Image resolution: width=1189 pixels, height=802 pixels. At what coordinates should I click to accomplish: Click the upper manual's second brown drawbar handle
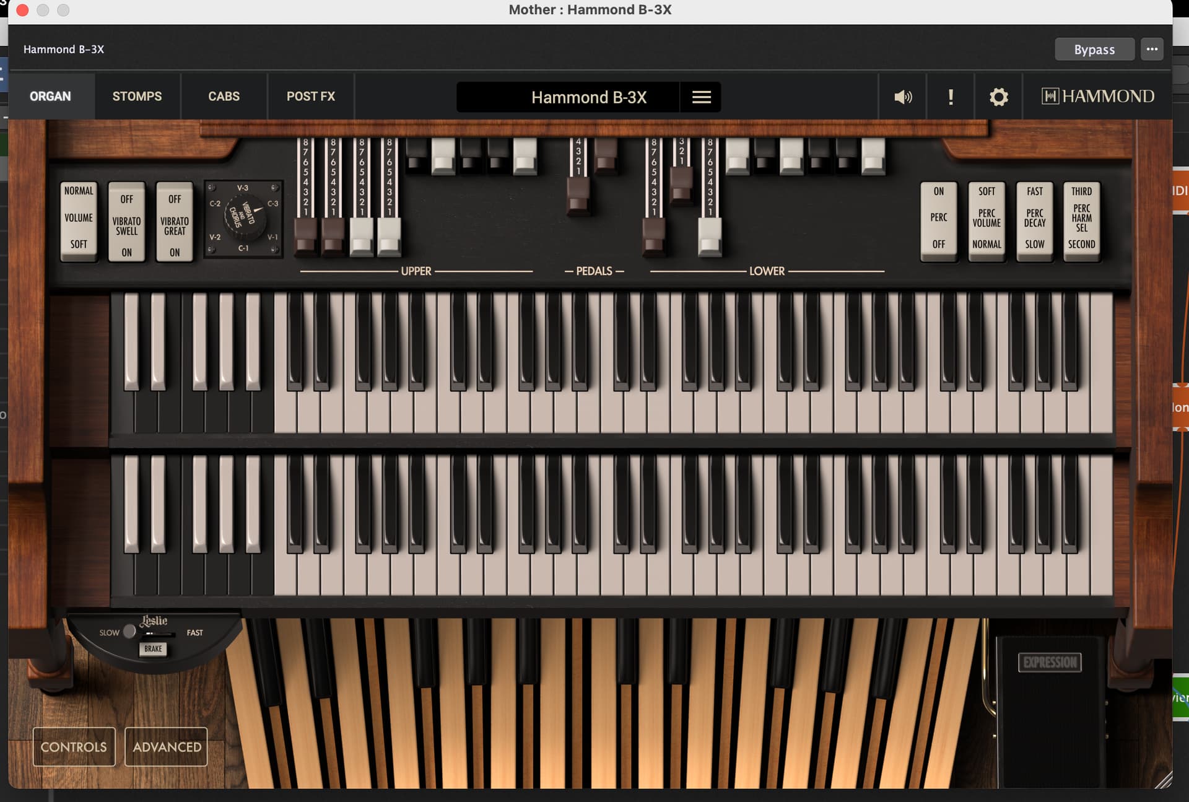333,238
